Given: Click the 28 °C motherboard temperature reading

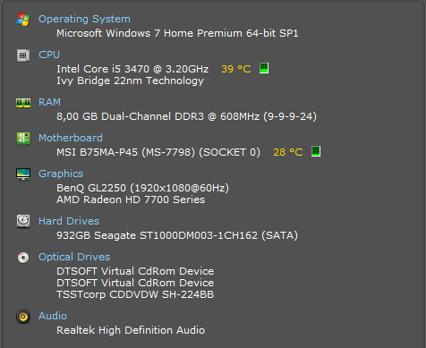Looking at the screenshot, I should point(288,152).
